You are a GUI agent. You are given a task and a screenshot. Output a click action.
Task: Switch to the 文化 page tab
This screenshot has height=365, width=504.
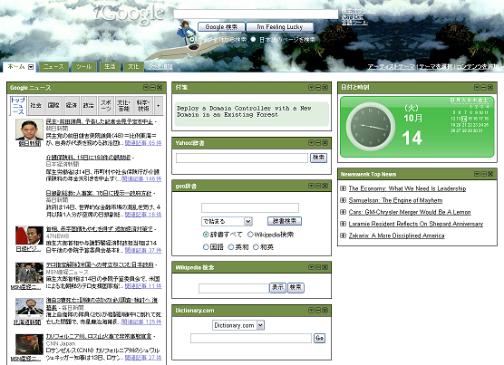[133, 67]
